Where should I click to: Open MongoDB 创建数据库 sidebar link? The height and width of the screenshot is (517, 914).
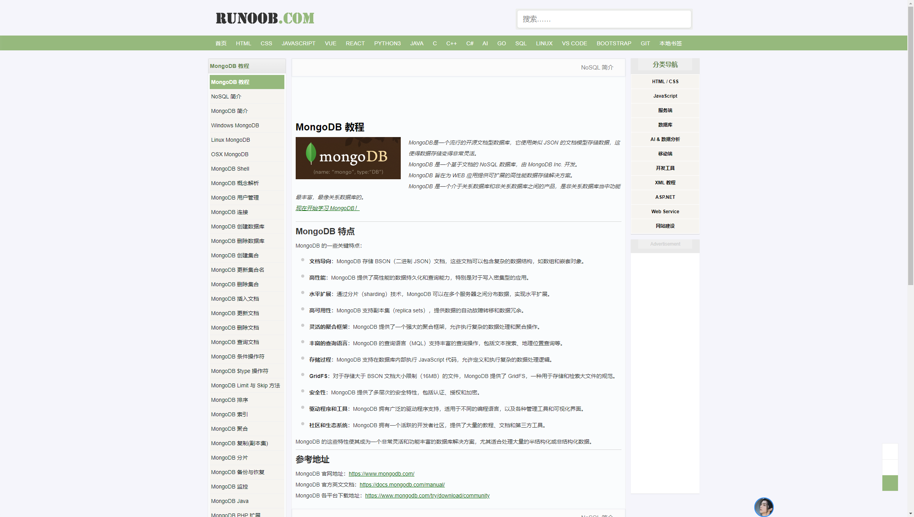(x=247, y=226)
